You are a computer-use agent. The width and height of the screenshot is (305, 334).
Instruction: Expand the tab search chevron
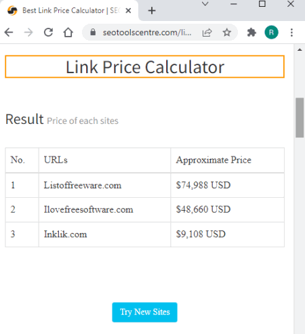(x=205, y=4)
